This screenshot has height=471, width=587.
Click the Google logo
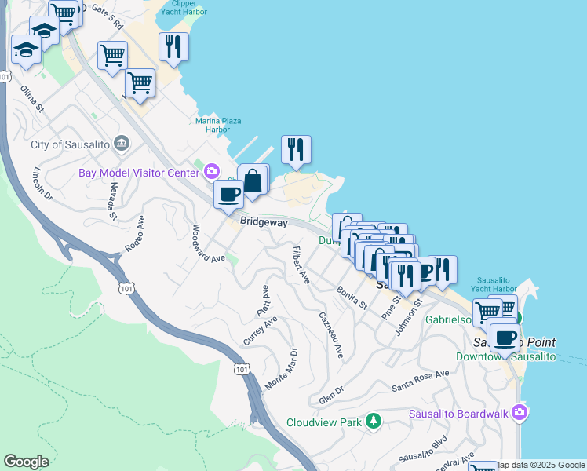(26, 462)
